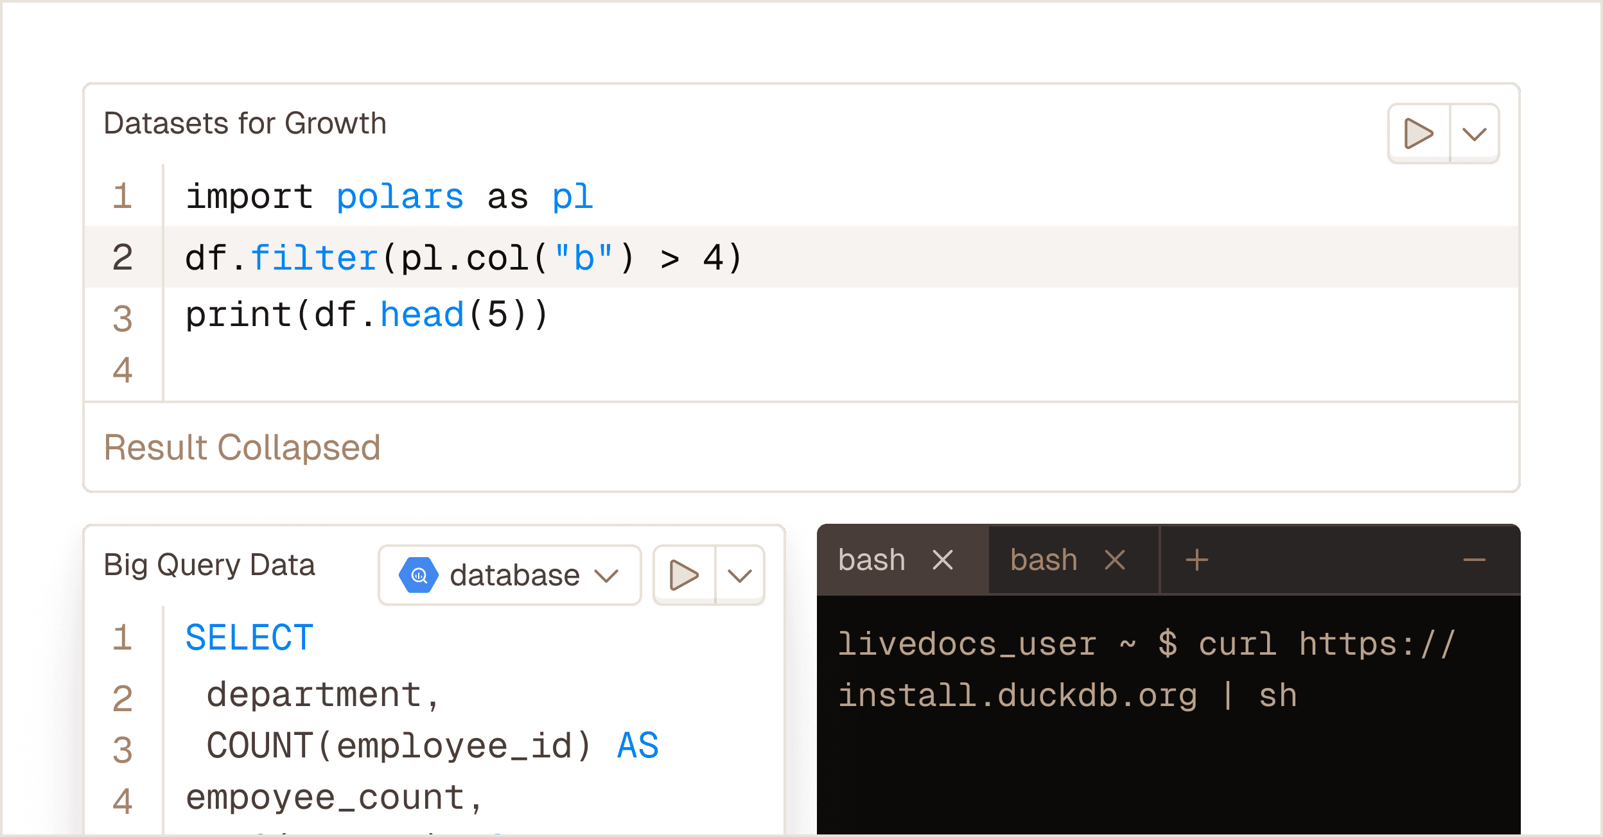
Task: Close the first bash tab
Action: pyautogui.click(x=943, y=559)
